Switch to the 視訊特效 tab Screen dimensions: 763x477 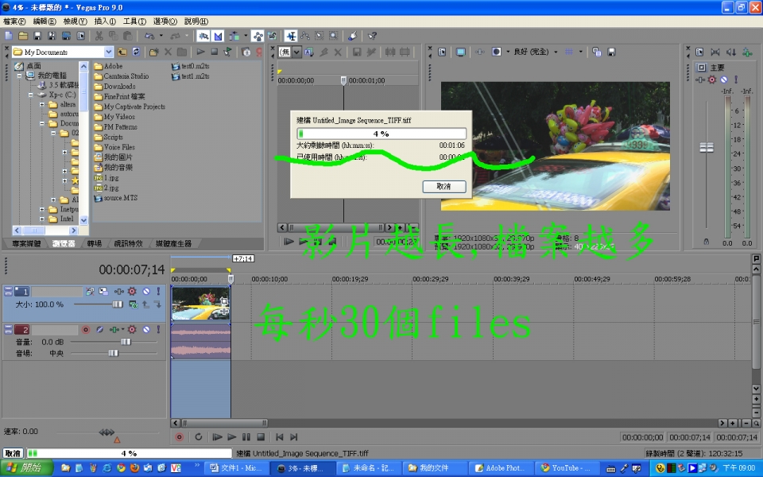pos(126,243)
